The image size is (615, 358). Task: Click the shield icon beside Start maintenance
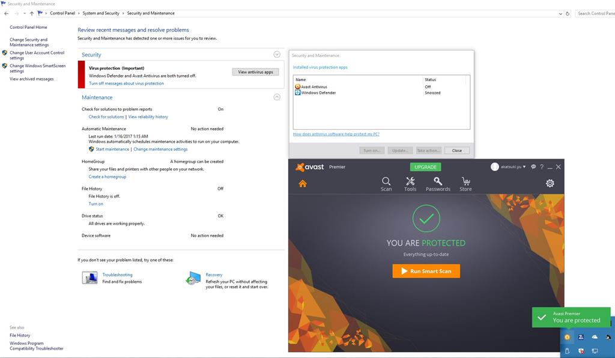[91, 149]
